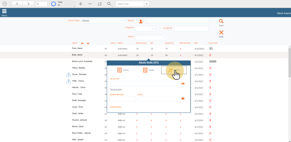This screenshot has height=142, width=291.
Task: Expand the Program dropdown
Action: [x=152, y=29]
